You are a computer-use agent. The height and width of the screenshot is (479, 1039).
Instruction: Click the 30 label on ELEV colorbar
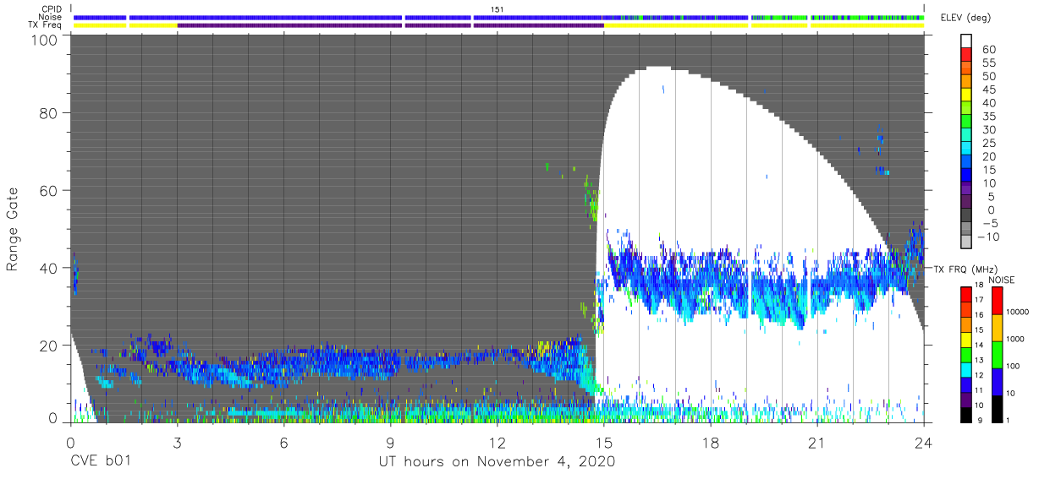coord(989,130)
